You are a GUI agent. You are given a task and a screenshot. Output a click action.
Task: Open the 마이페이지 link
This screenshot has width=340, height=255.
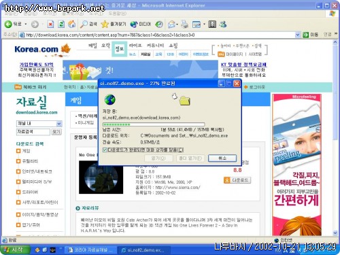click(x=235, y=54)
